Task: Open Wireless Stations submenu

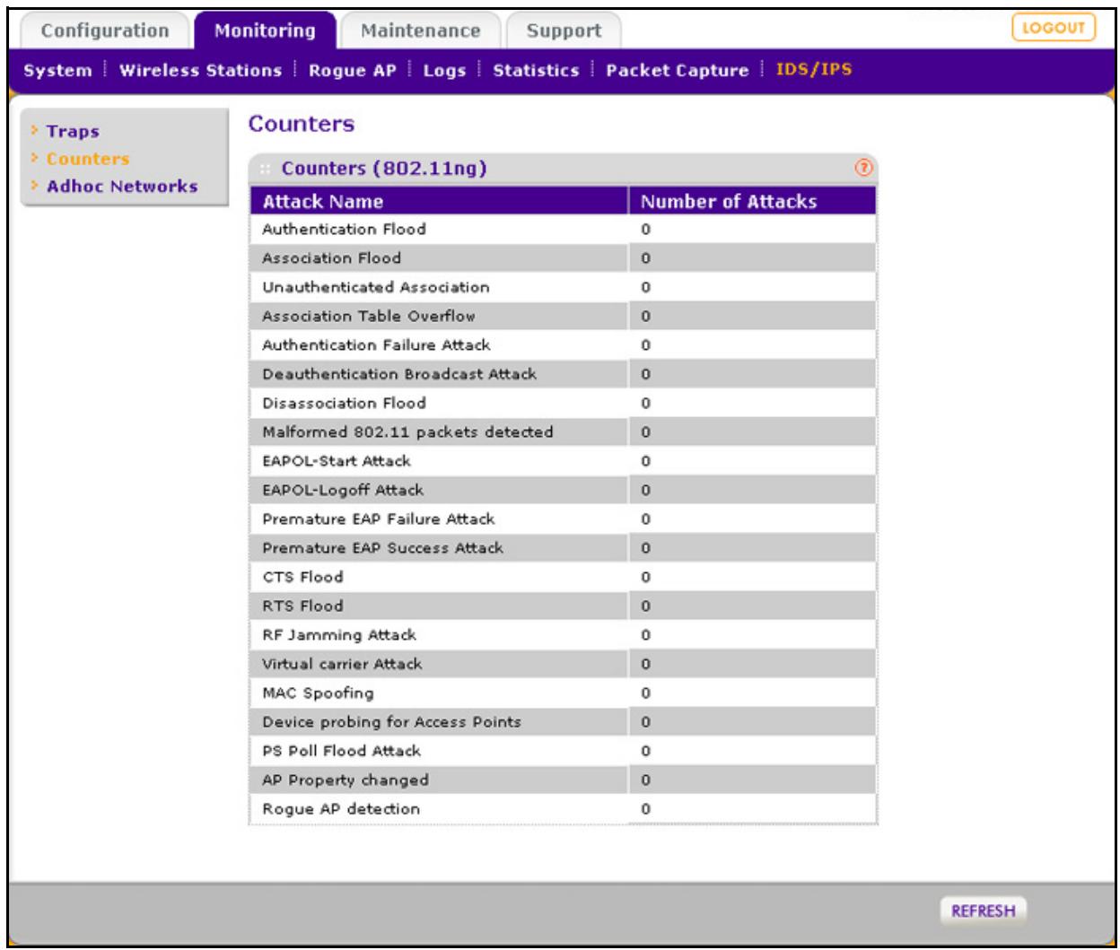Action: click(x=200, y=70)
